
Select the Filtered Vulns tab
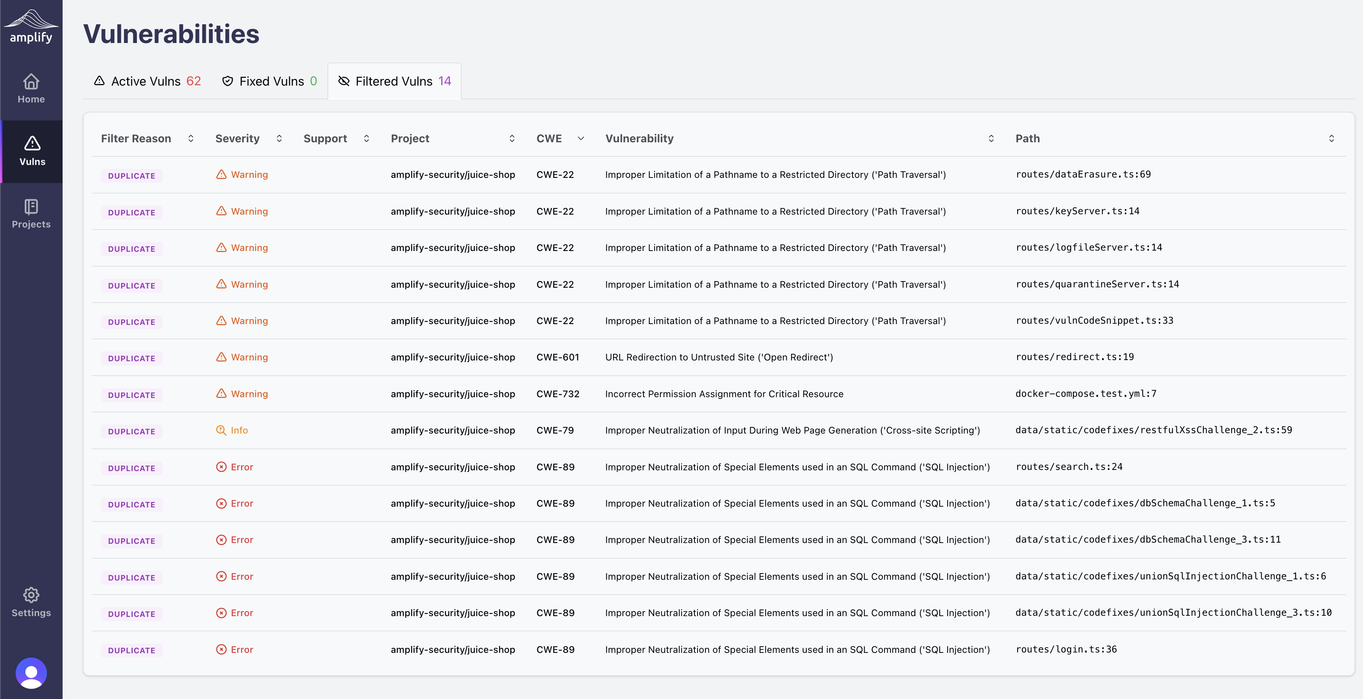tap(395, 81)
